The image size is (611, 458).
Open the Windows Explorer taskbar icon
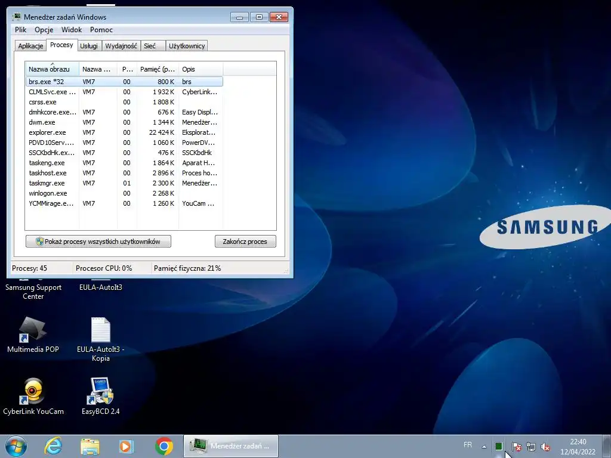coord(90,446)
